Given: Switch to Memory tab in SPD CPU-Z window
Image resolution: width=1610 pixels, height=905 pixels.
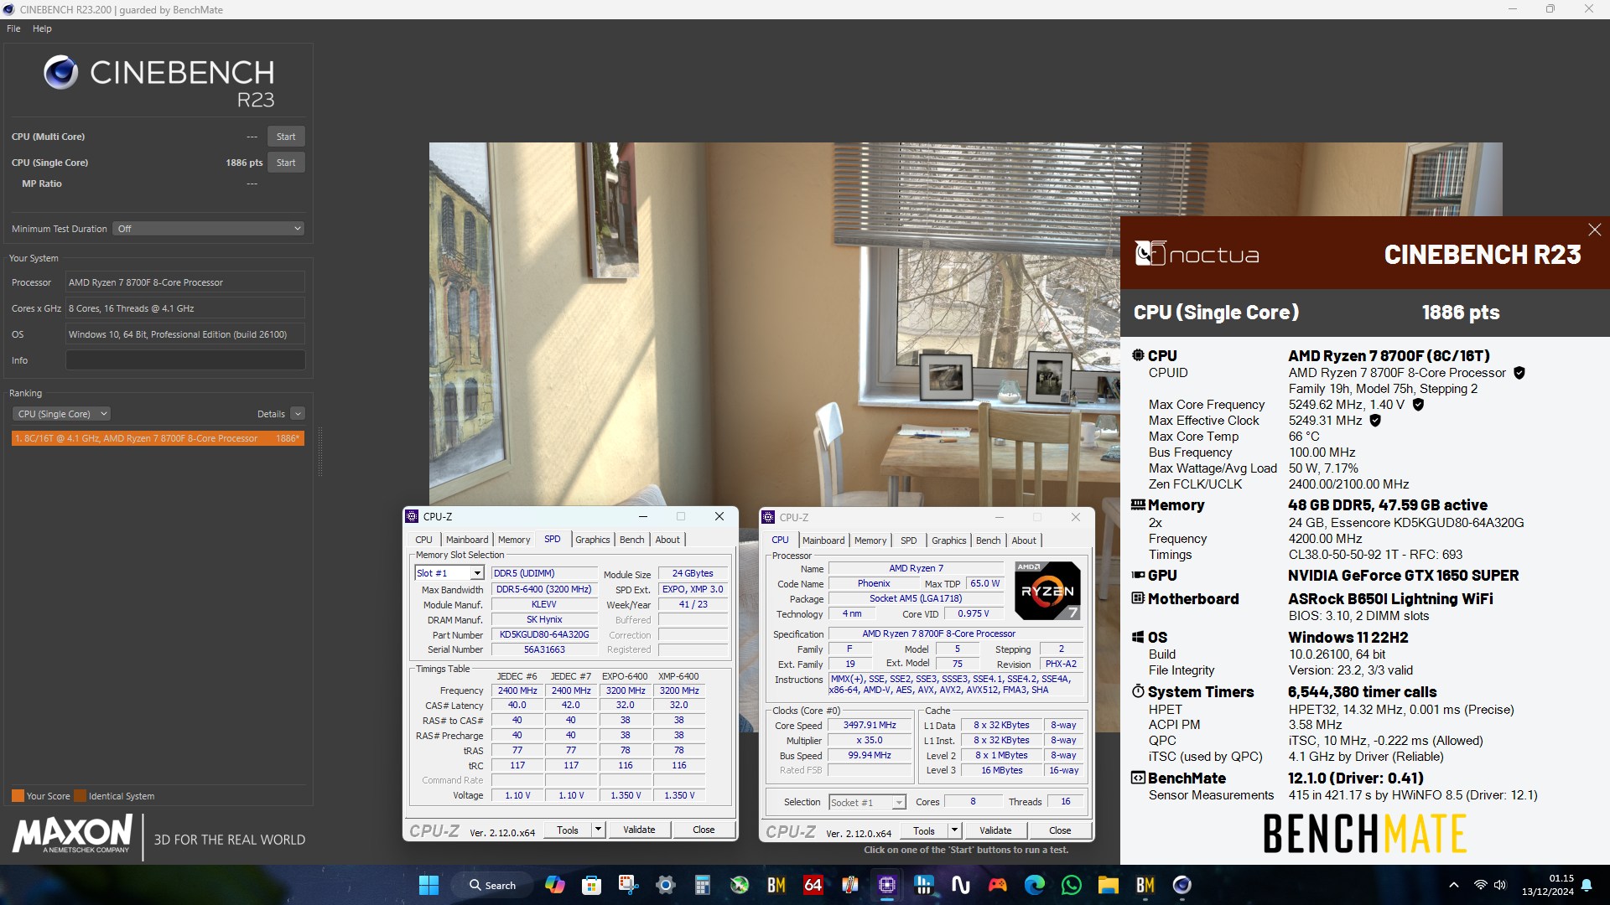Looking at the screenshot, I should [x=513, y=540].
